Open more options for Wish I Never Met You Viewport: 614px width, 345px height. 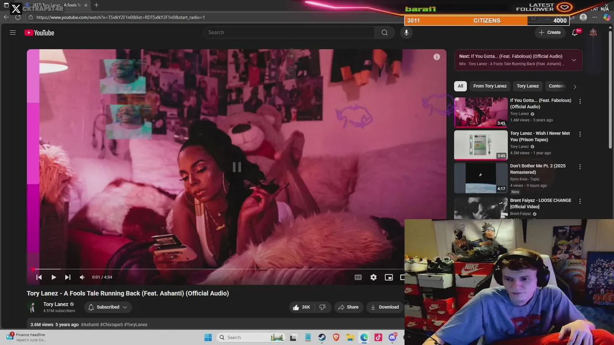[x=580, y=134]
